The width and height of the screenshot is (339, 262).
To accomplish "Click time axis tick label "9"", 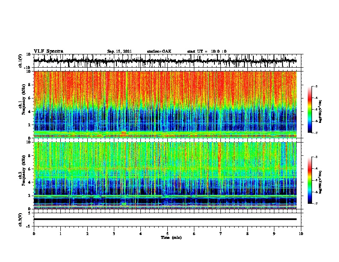I will tap(274, 233).
